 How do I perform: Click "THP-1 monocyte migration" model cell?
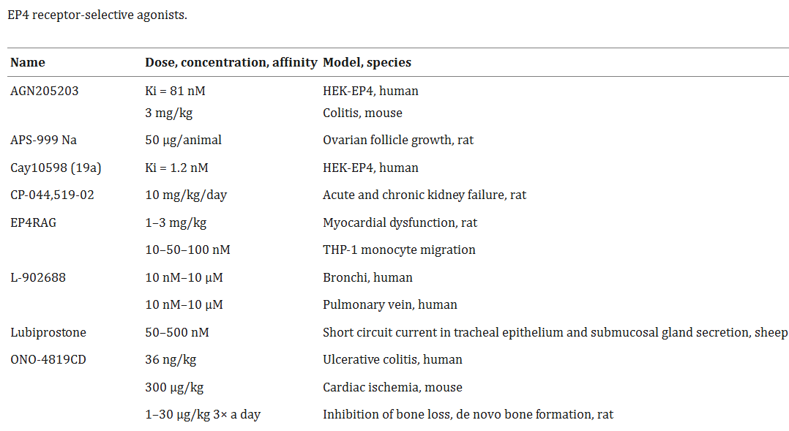point(399,250)
